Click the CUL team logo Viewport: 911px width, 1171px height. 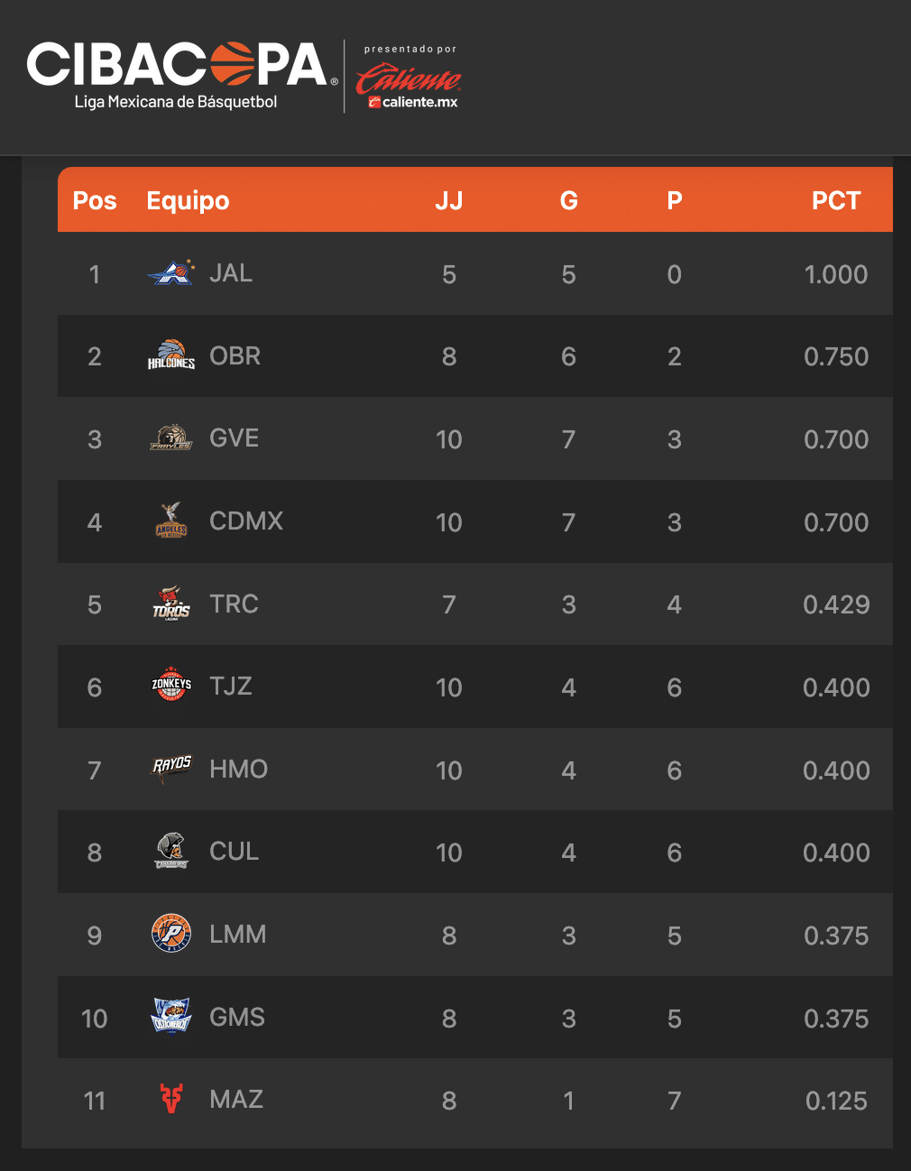pyautogui.click(x=171, y=852)
